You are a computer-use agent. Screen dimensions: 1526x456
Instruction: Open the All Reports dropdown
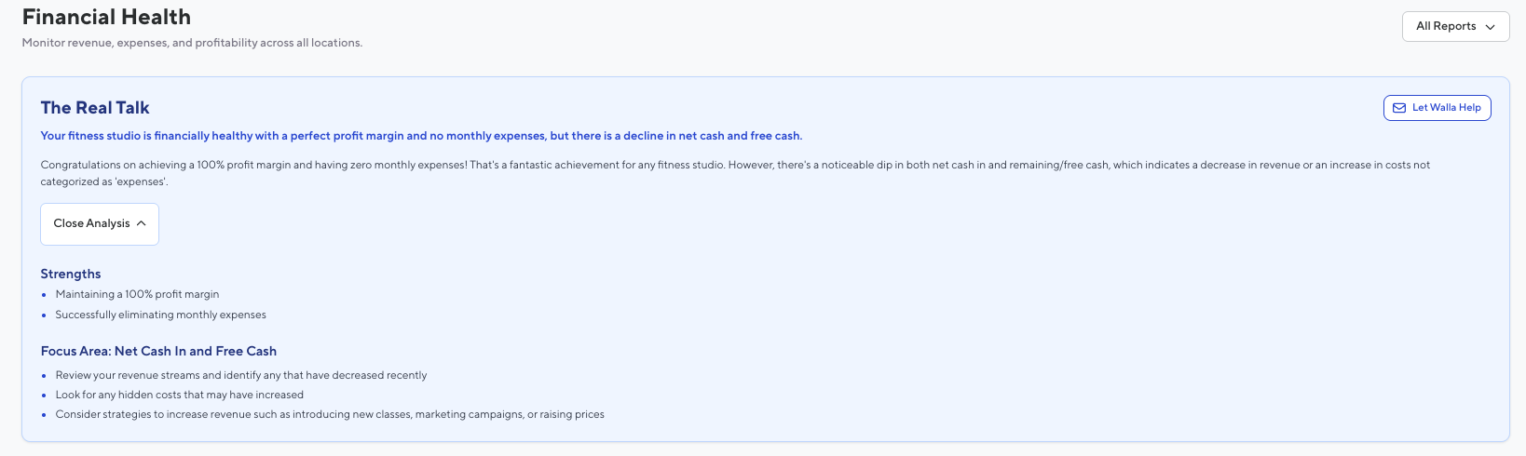coord(1454,27)
